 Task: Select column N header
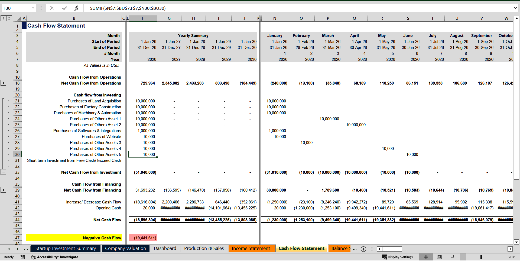(275, 18)
